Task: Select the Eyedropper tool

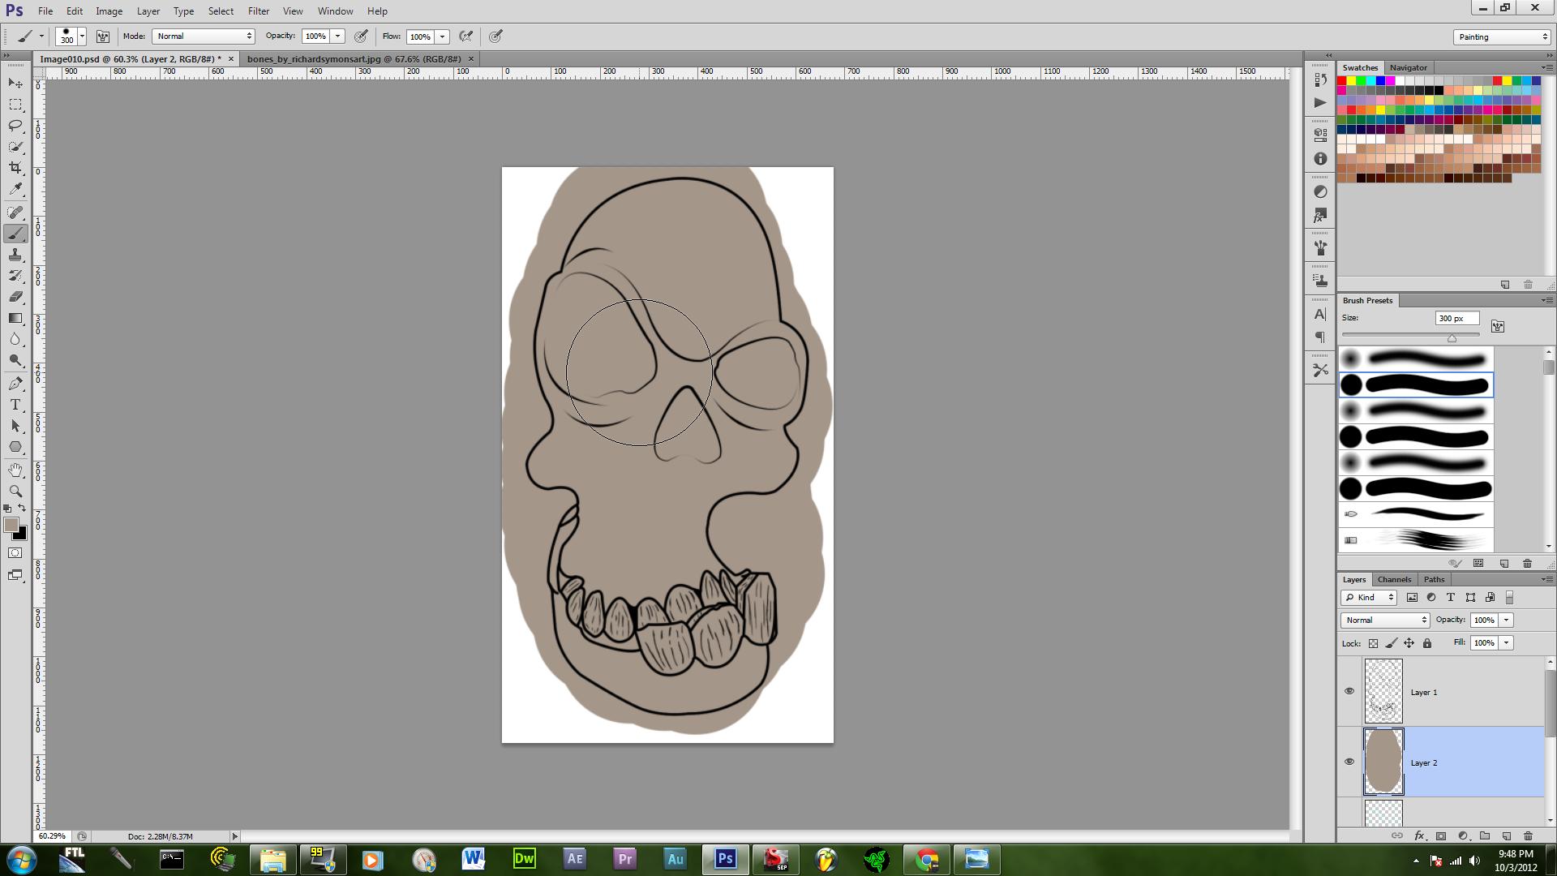Action: click(x=15, y=189)
